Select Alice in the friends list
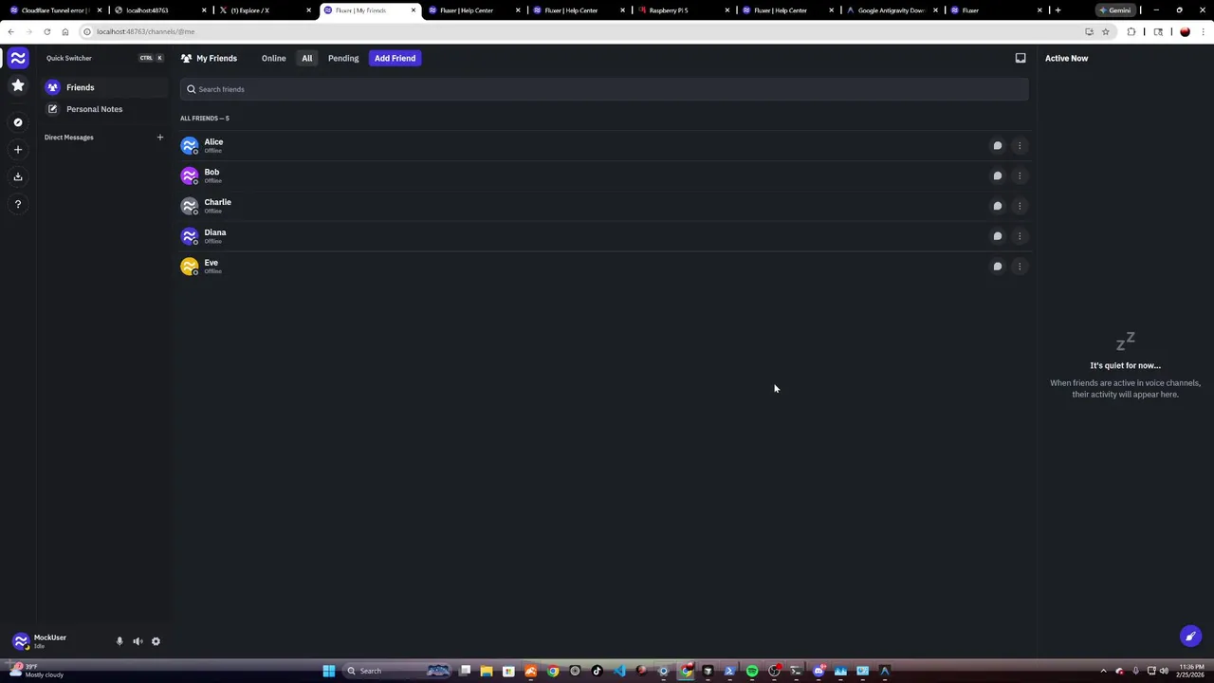 click(604, 146)
